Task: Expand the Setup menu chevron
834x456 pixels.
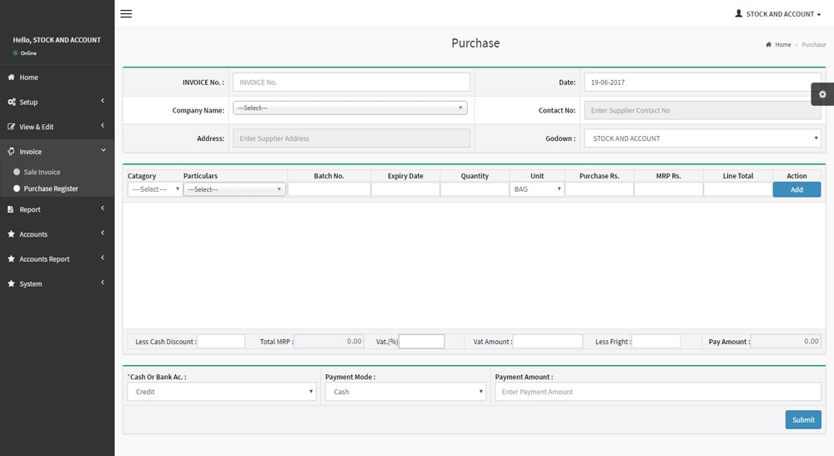Action: tap(103, 101)
